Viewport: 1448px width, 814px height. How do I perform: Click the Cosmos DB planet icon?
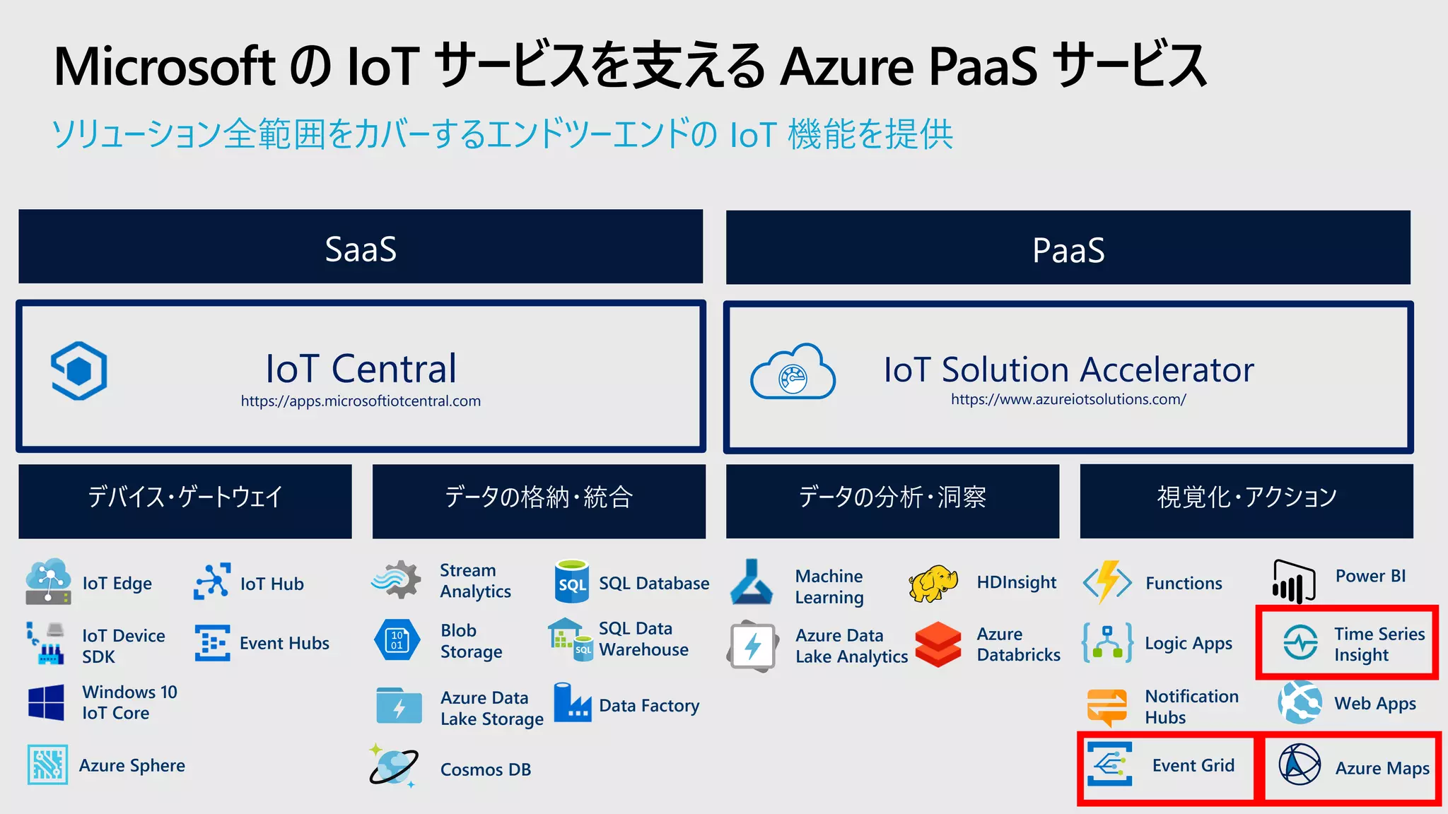394,766
